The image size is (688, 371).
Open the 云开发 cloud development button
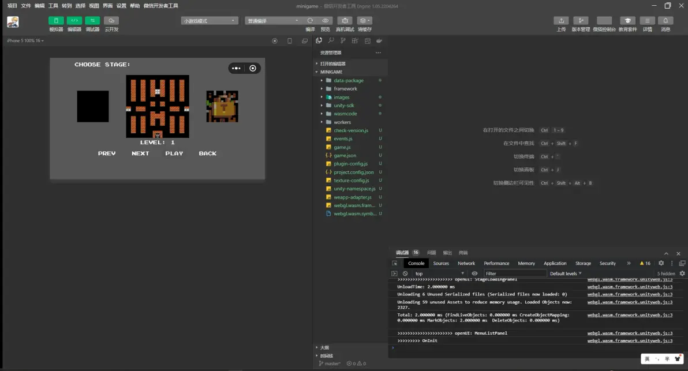(x=111, y=21)
